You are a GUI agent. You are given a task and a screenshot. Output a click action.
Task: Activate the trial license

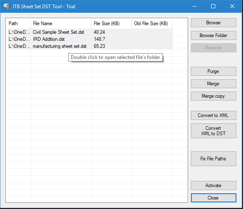213,186
